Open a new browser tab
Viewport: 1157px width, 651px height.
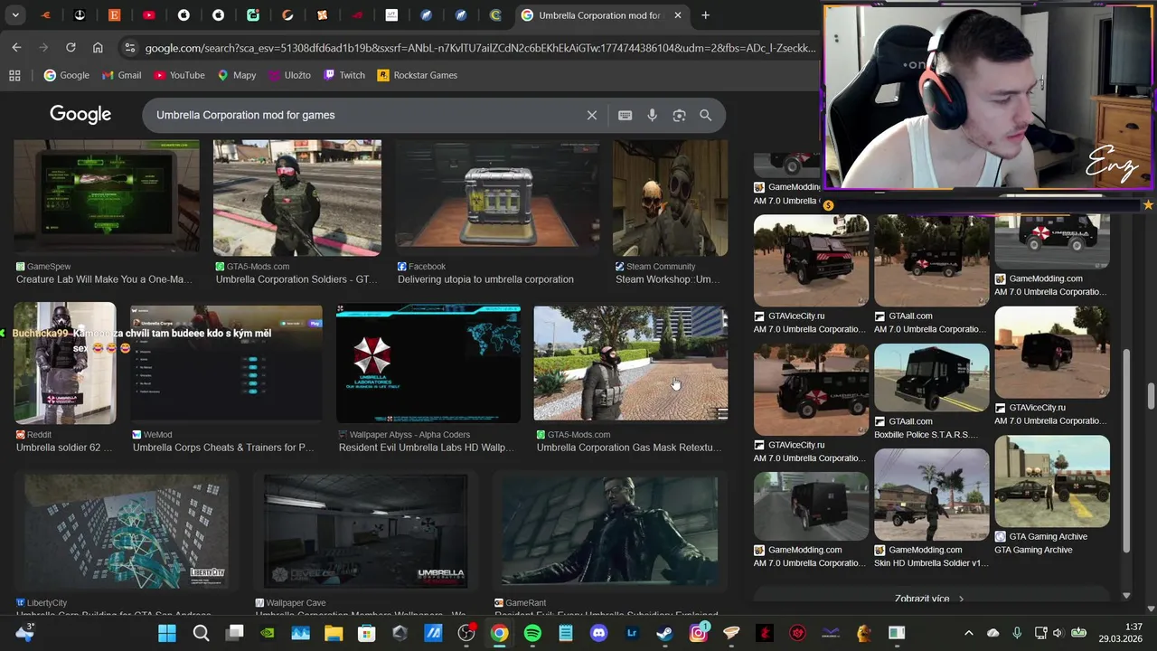coord(705,15)
